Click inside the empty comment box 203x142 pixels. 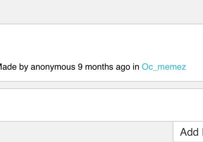click(100, 105)
